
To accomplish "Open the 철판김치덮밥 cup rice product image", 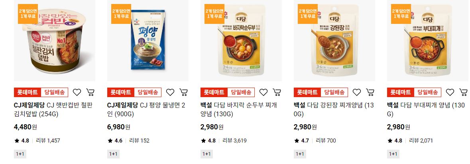I will point(55,40).
